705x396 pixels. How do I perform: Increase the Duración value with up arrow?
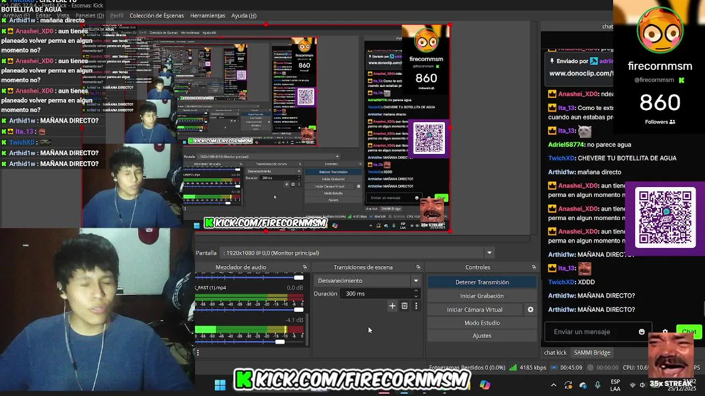tap(416, 291)
